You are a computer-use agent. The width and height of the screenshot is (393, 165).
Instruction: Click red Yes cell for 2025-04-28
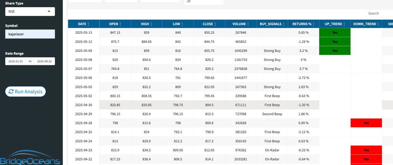[366, 123]
